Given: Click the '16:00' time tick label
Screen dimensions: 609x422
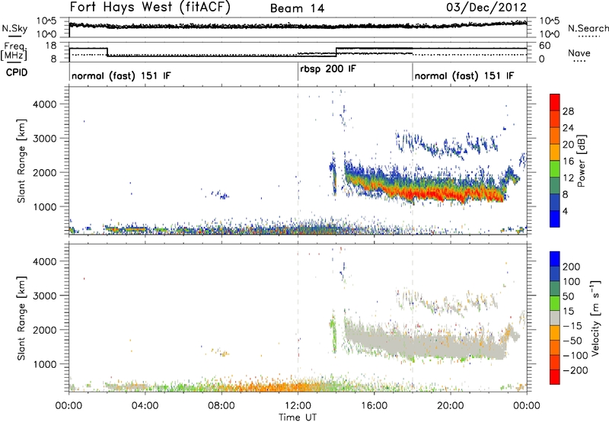Looking at the screenshot, I should coord(374,406).
